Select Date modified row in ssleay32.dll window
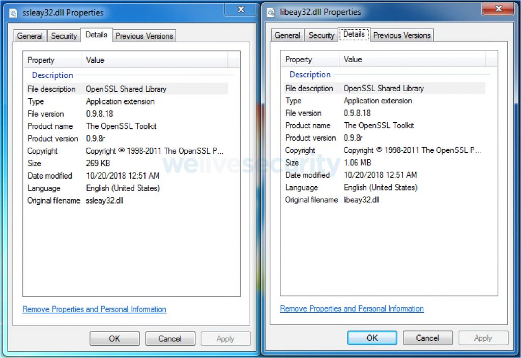 click(127, 176)
